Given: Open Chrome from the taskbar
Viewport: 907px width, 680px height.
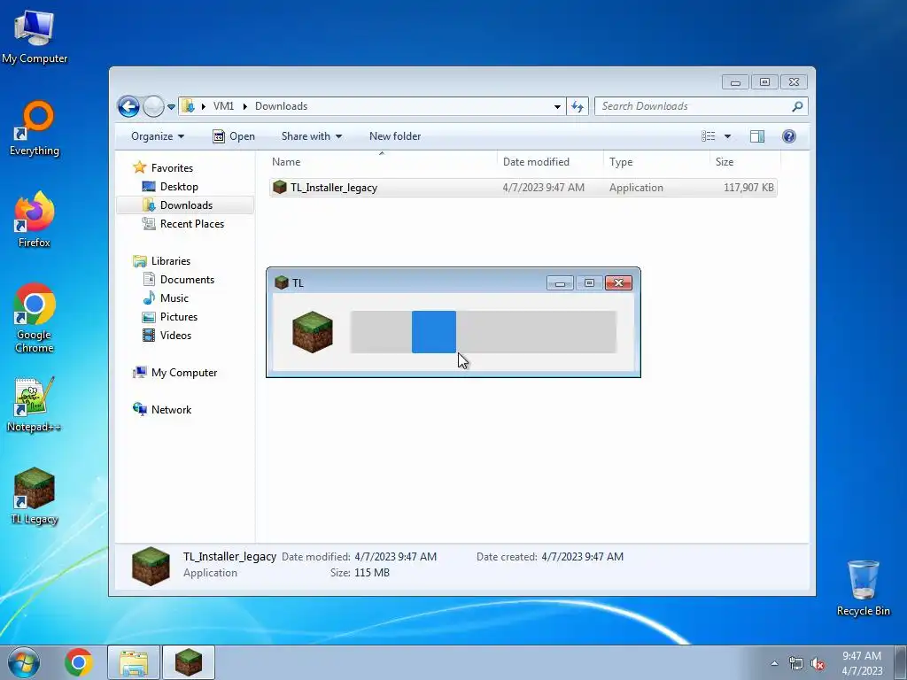Looking at the screenshot, I should (x=79, y=662).
